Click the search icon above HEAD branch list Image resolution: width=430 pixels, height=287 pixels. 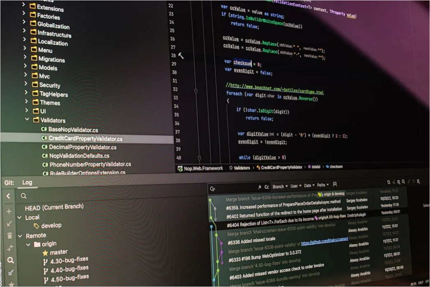pyautogui.click(x=23, y=196)
